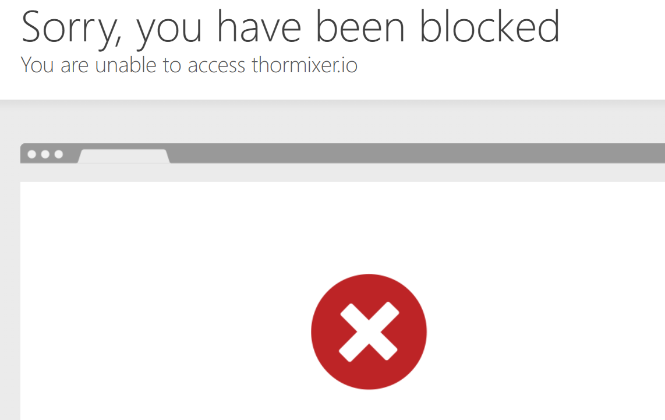Click the word "unable" in the subtitle
665x420 pixels.
tap(126, 65)
